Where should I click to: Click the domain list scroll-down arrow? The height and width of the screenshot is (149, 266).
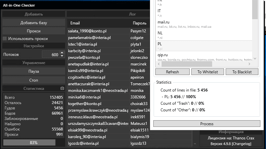pos(255,59)
